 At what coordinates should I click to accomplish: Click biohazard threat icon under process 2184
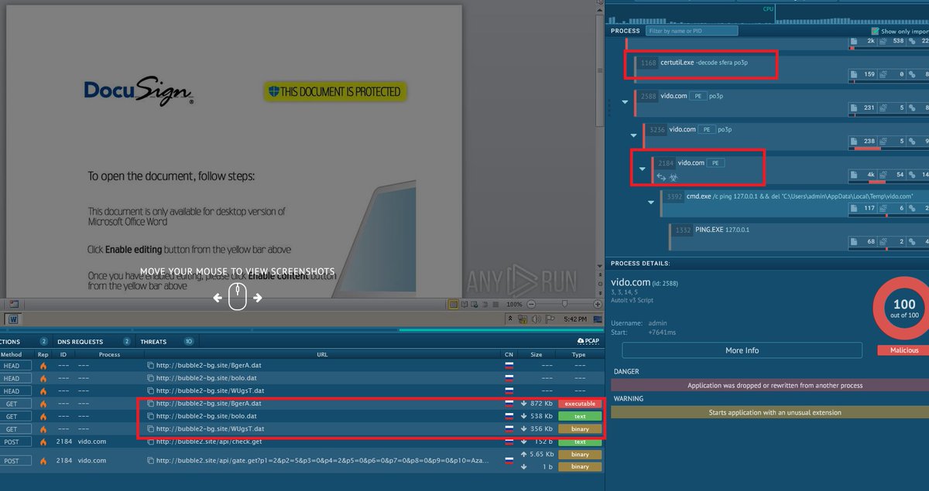point(674,176)
